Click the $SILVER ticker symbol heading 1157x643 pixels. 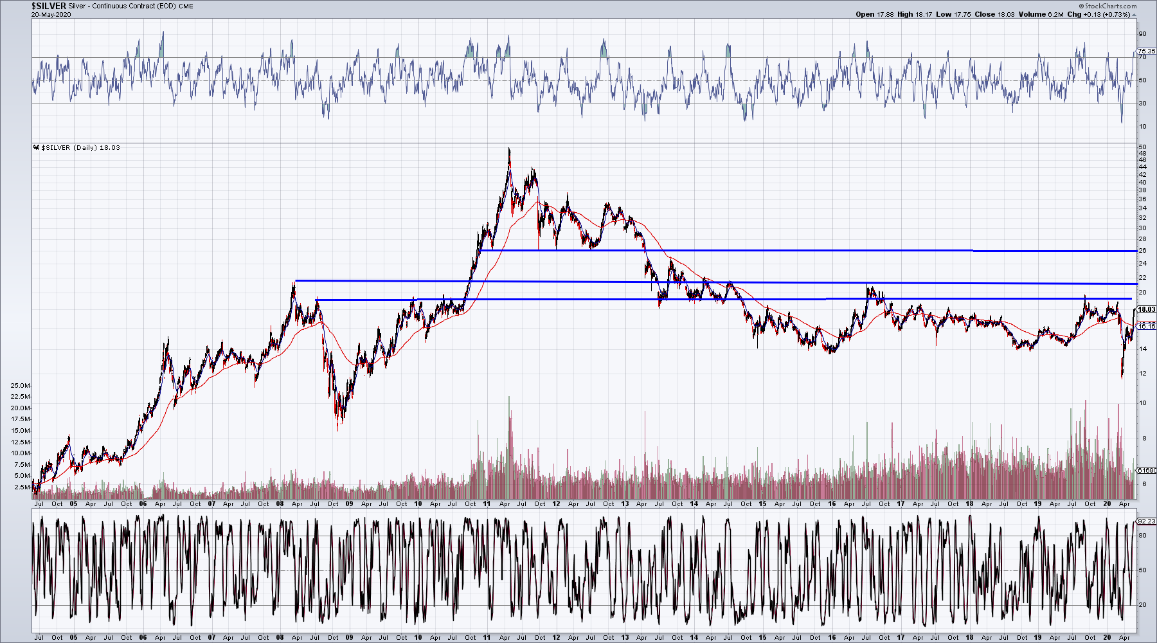(49, 6)
